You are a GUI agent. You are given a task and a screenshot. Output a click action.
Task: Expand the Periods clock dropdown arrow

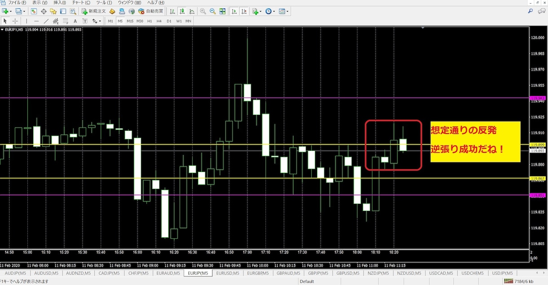point(274,11)
